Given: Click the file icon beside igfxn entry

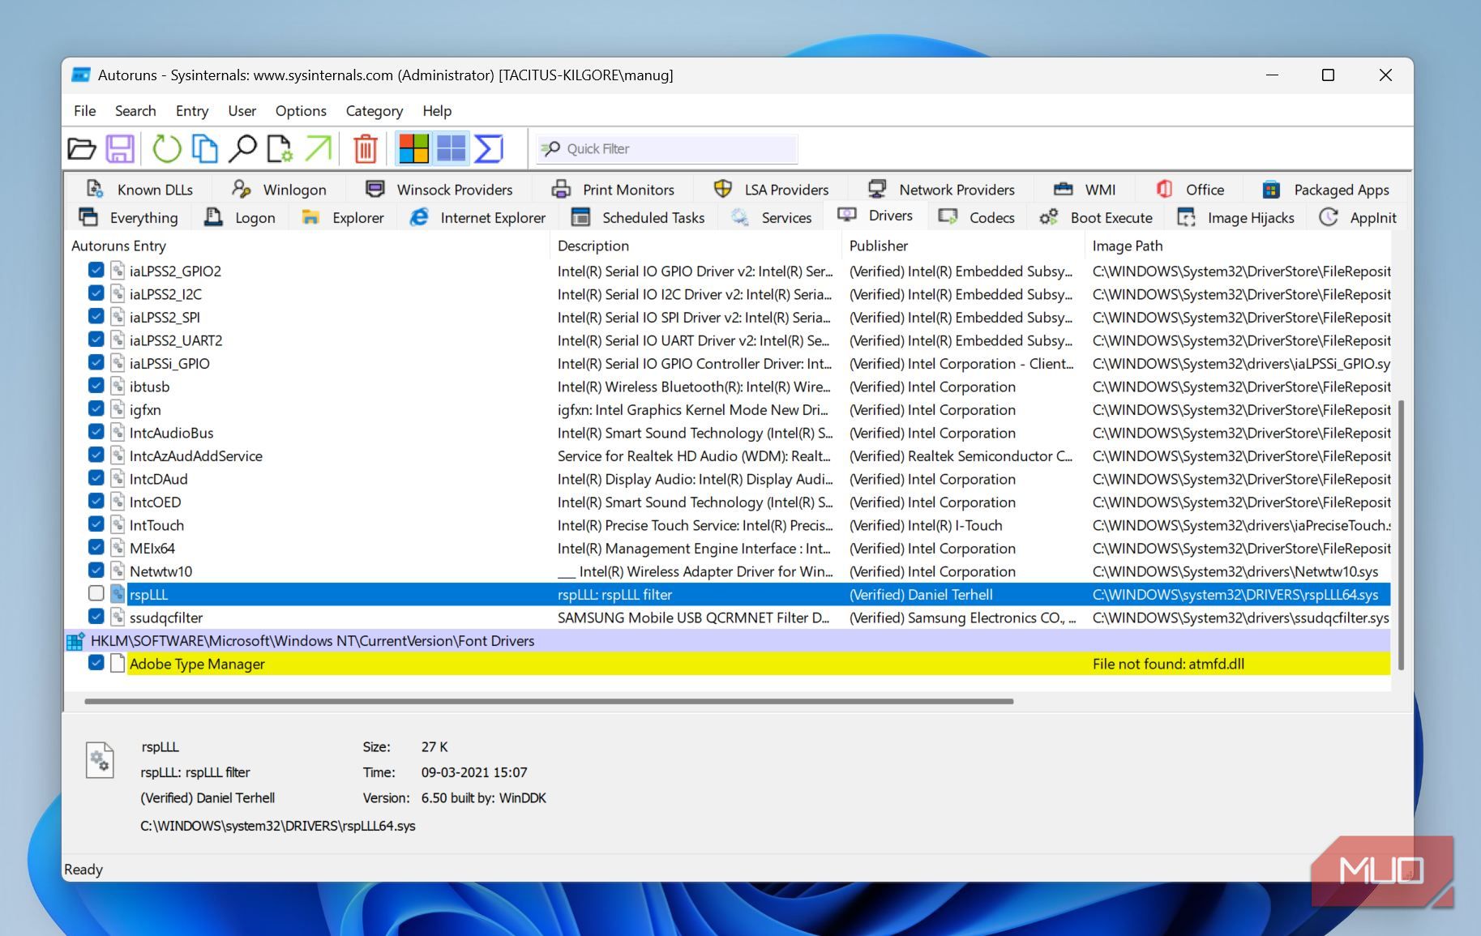Looking at the screenshot, I should (118, 409).
